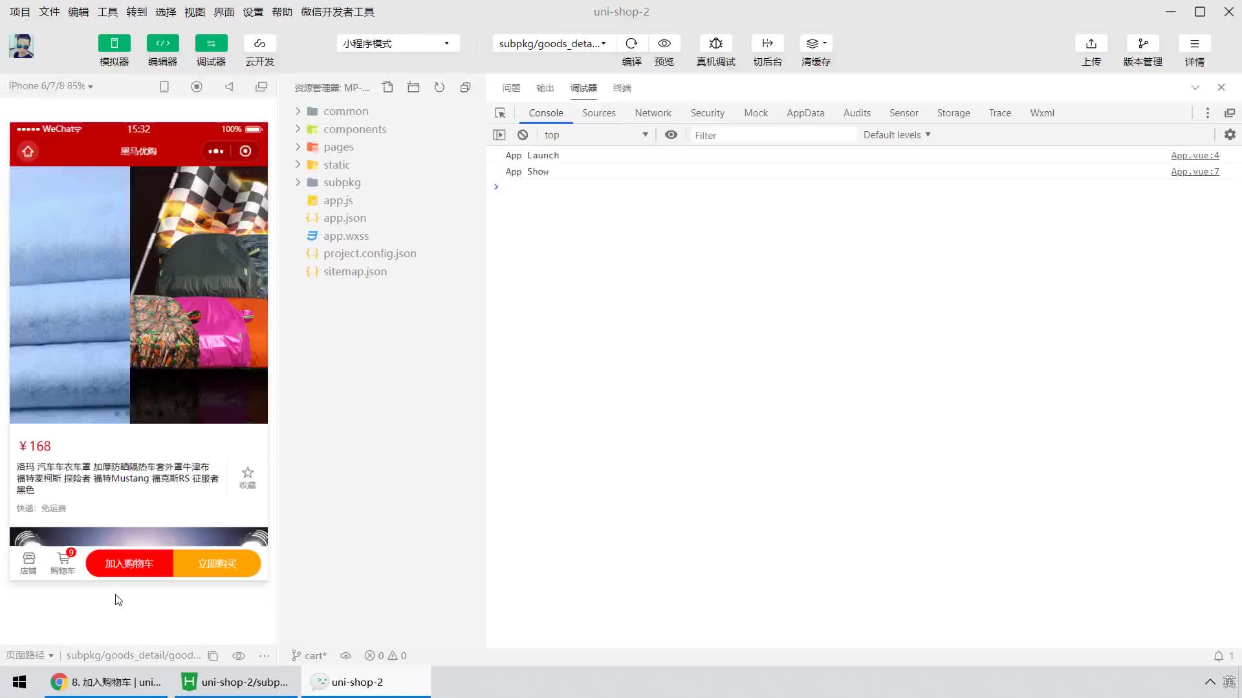Click 立即购买 buy now button
The width and height of the screenshot is (1242, 698).
tap(217, 564)
